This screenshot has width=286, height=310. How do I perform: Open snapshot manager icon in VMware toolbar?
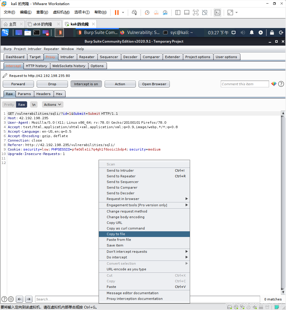point(165,13)
